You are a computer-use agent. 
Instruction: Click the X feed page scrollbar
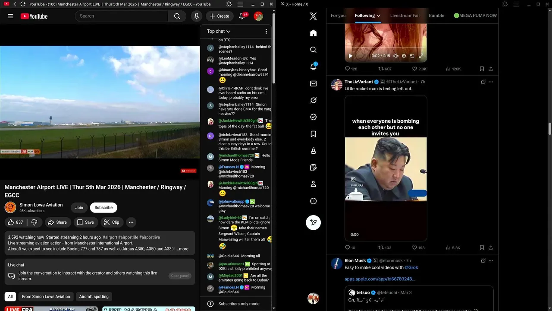coord(550,129)
